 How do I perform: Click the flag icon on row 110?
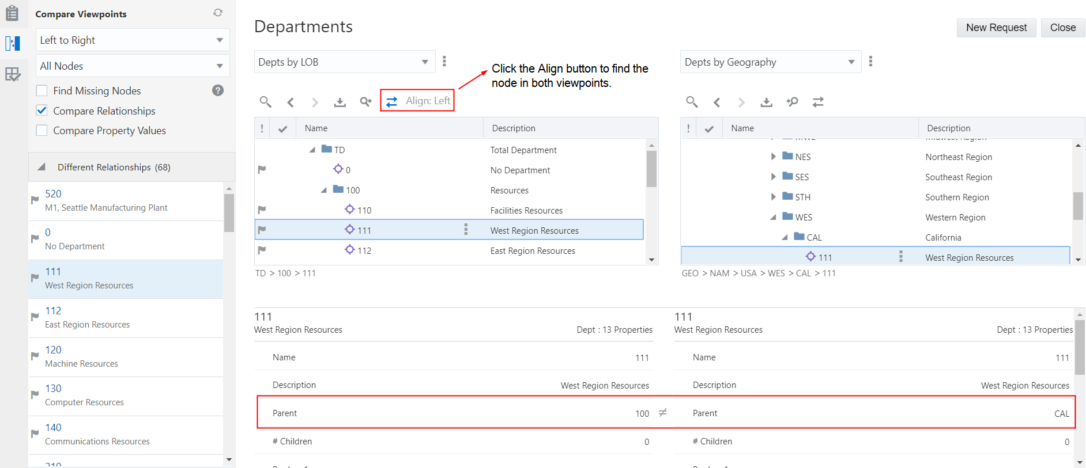pyautogui.click(x=262, y=210)
